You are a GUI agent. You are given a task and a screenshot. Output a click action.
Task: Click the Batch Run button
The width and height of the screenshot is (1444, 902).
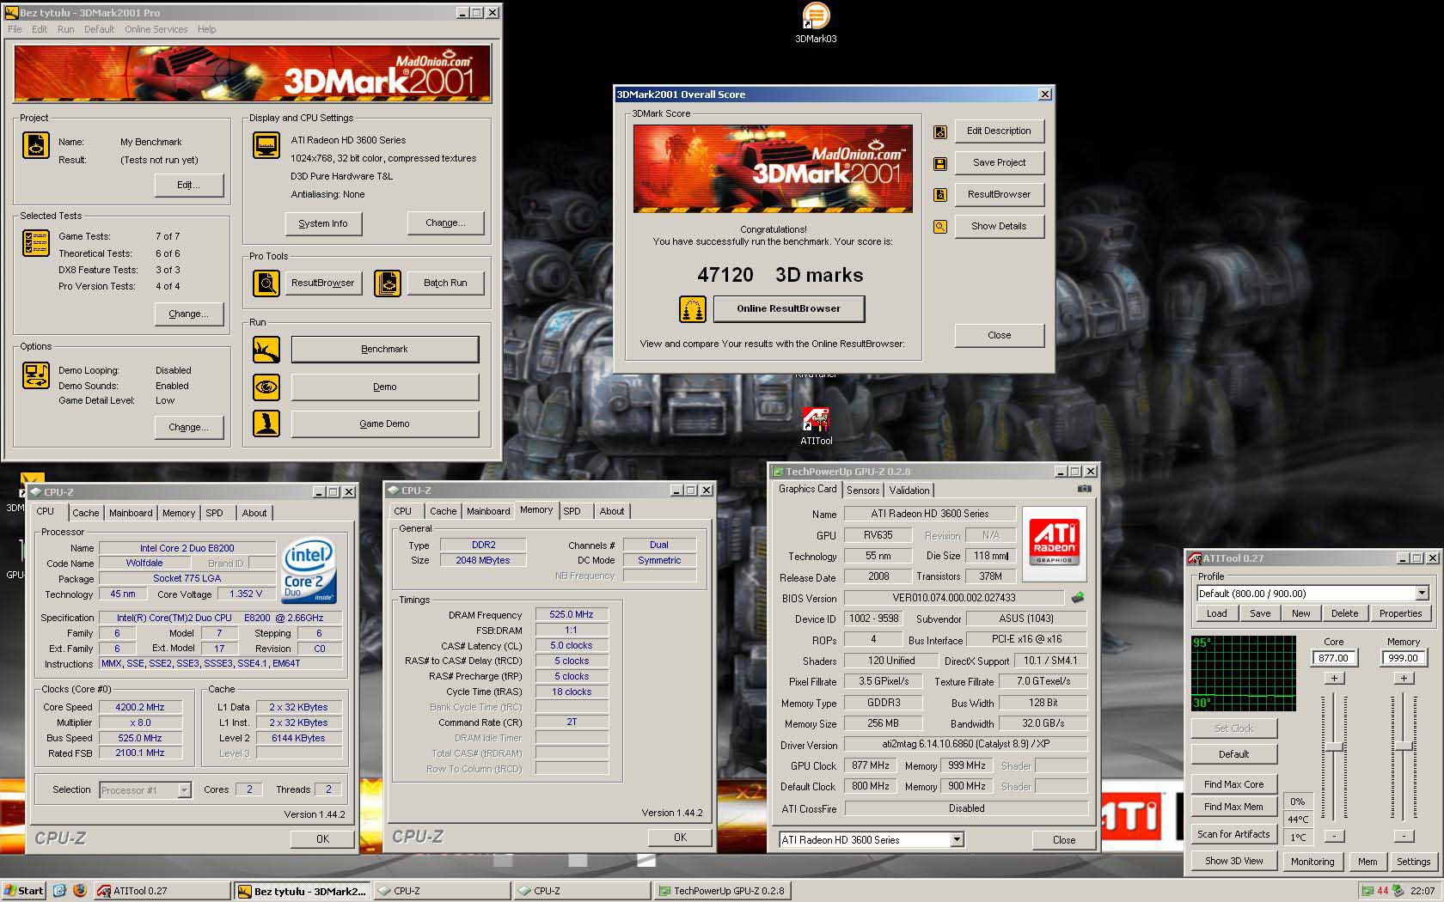click(x=445, y=283)
